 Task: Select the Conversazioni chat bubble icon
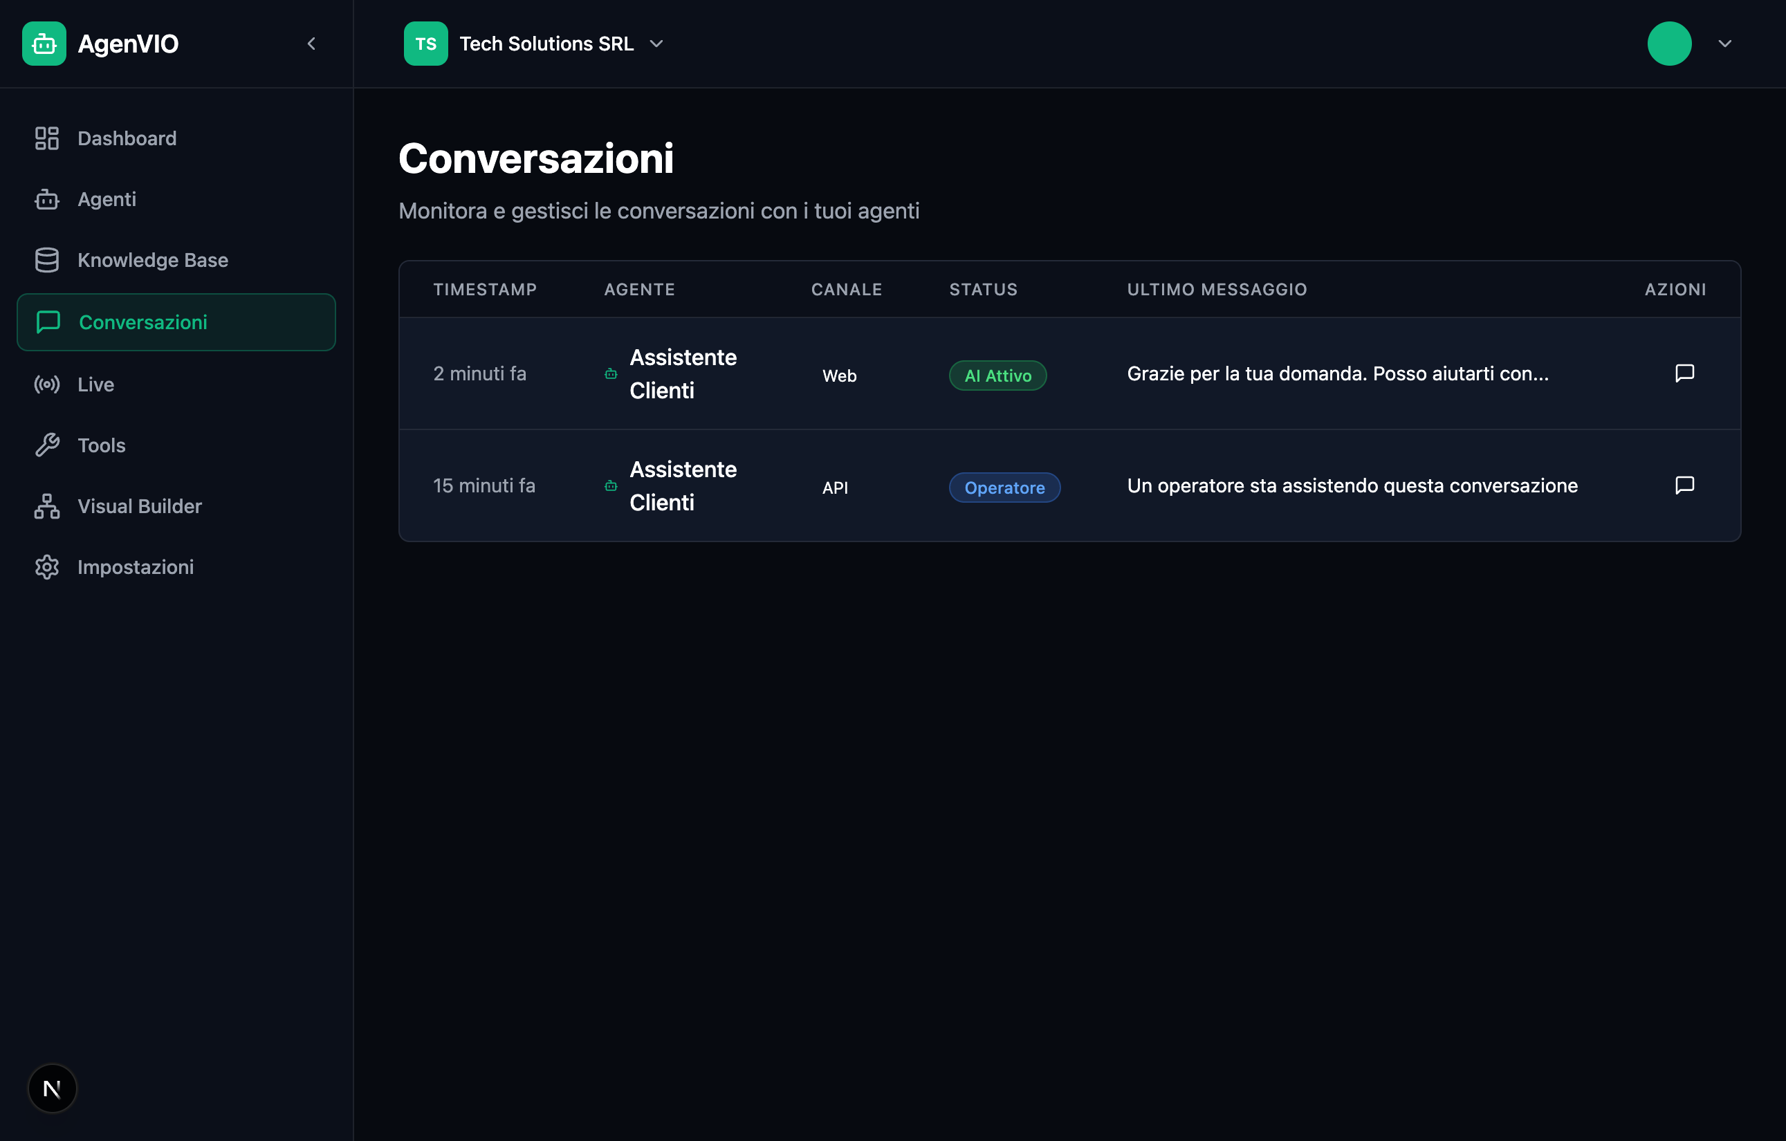pyautogui.click(x=48, y=322)
